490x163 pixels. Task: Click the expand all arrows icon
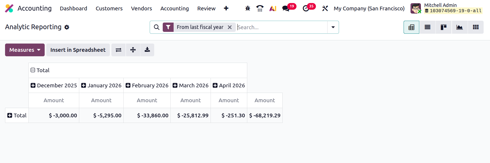pos(133,50)
